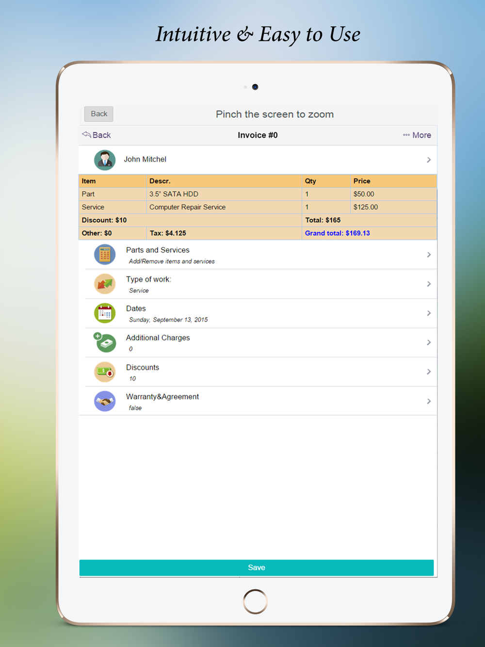The width and height of the screenshot is (485, 647).
Task: Expand John Mitchel row chevron
Action: pos(429,160)
